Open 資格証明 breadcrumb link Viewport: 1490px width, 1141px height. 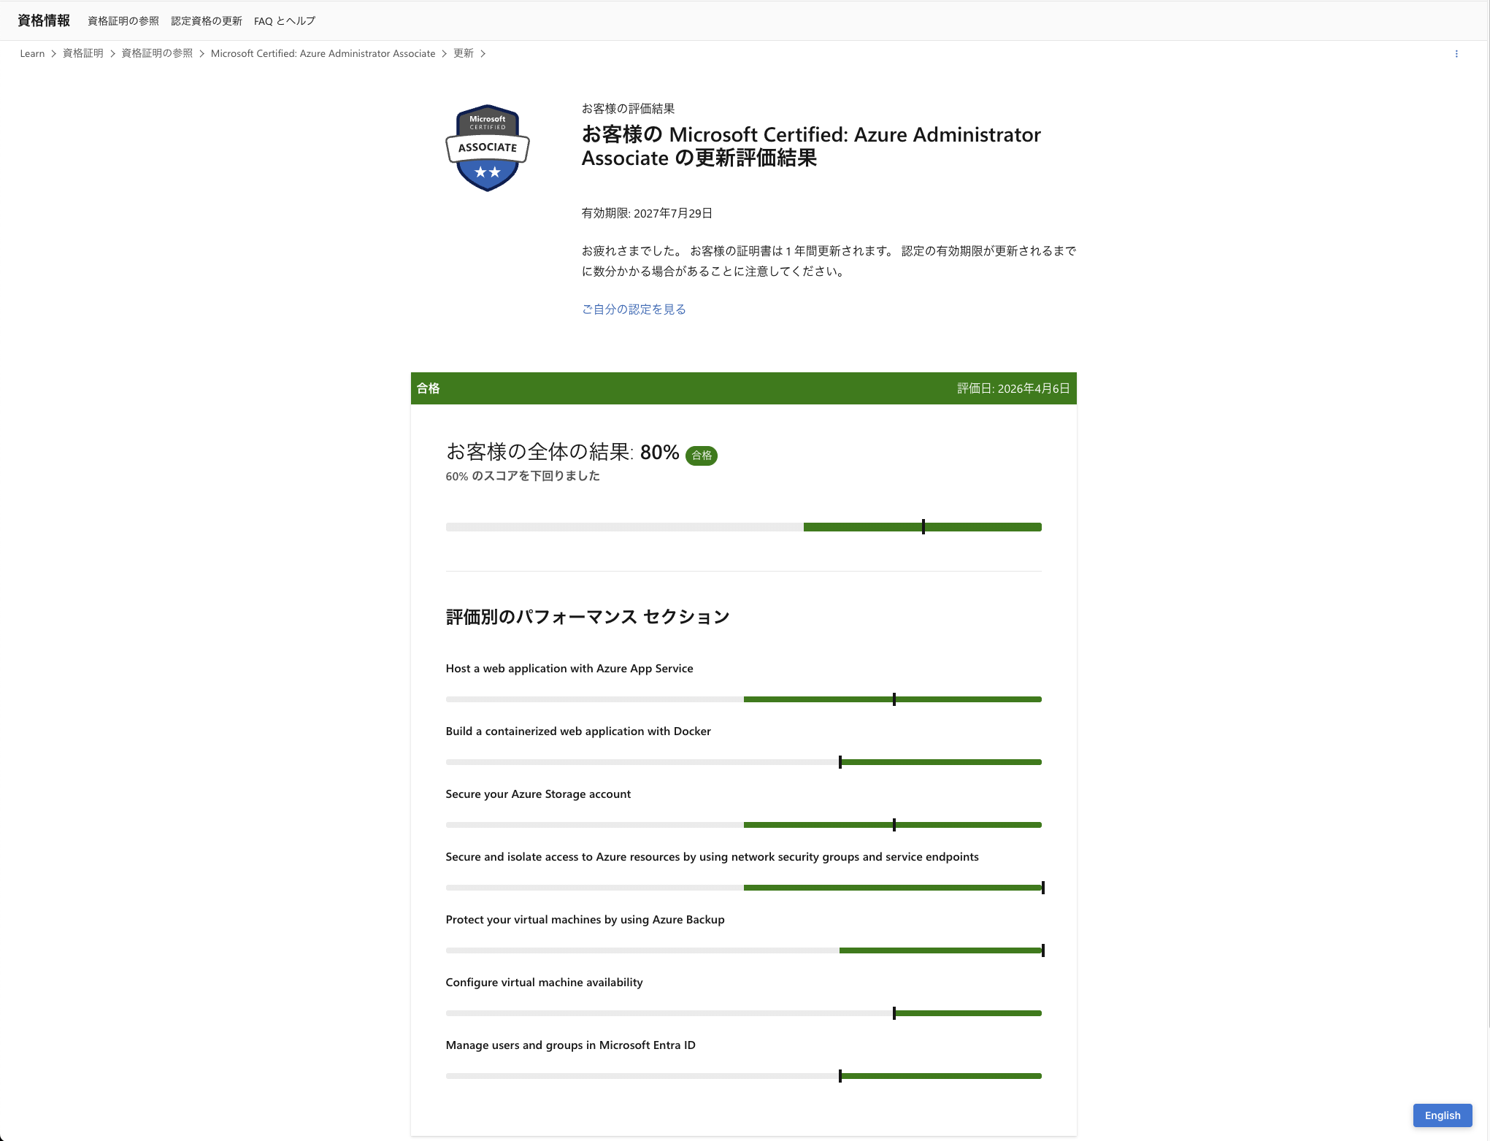point(83,53)
